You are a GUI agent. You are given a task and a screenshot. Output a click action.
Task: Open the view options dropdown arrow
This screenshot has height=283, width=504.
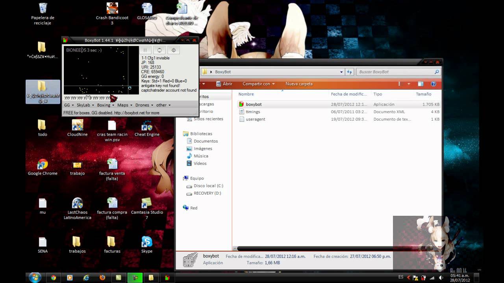[x=409, y=84]
